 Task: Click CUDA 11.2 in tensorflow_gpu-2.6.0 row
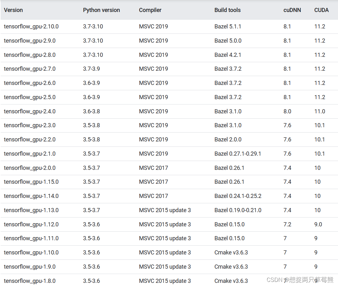click(x=320, y=83)
